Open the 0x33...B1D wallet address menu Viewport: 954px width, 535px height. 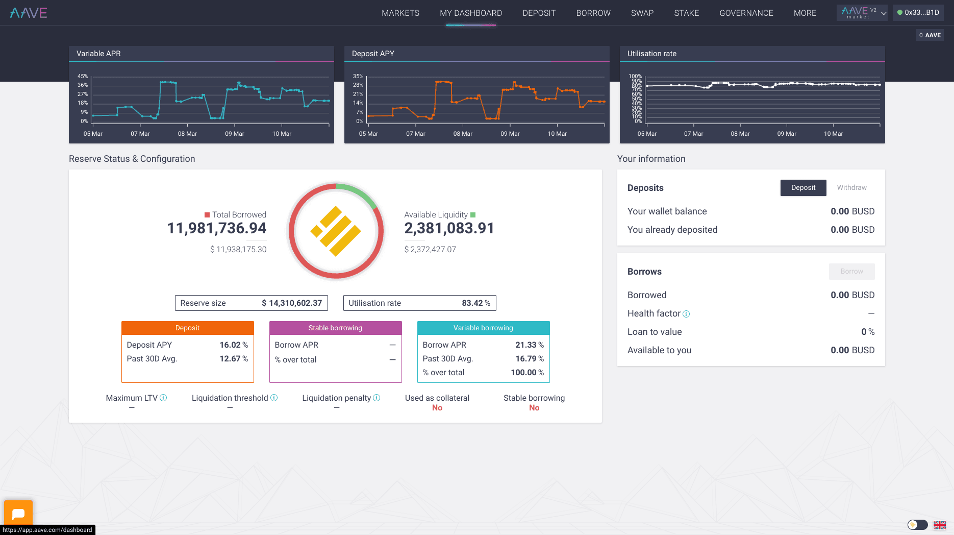coord(918,13)
